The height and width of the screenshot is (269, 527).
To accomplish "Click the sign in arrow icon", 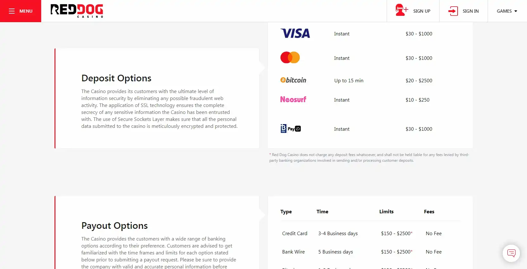I will coord(453,11).
